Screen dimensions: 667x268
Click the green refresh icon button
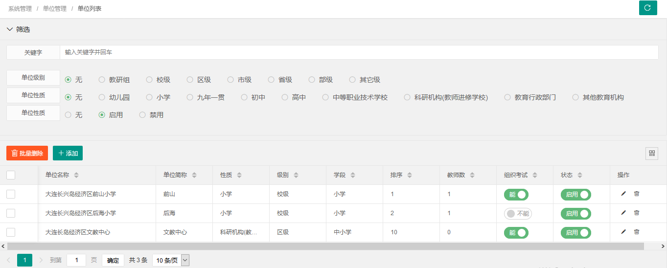point(648,8)
